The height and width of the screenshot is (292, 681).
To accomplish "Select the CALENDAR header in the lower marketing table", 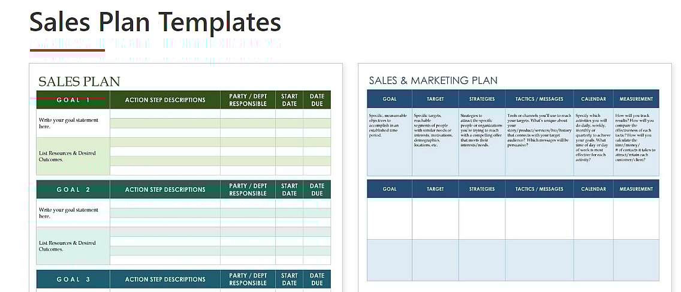I will (593, 189).
